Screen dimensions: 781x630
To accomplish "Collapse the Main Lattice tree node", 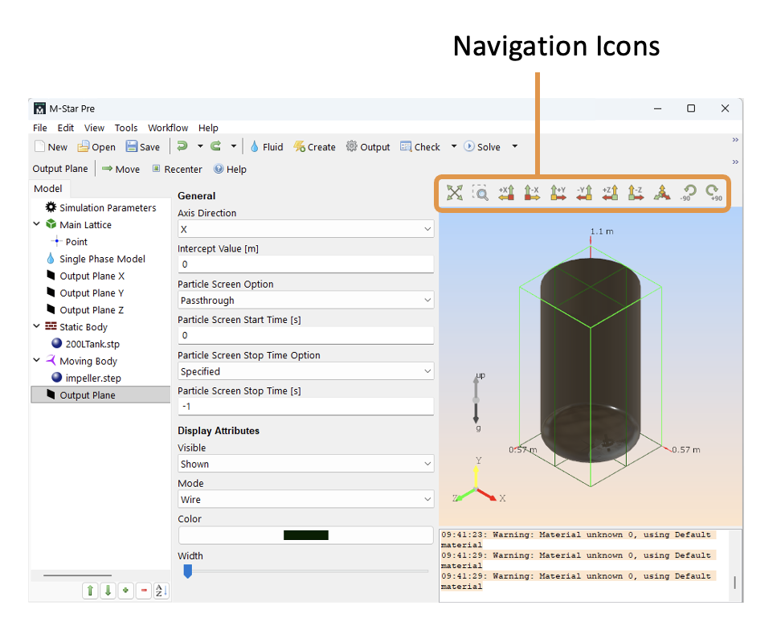I will pos(37,225).
